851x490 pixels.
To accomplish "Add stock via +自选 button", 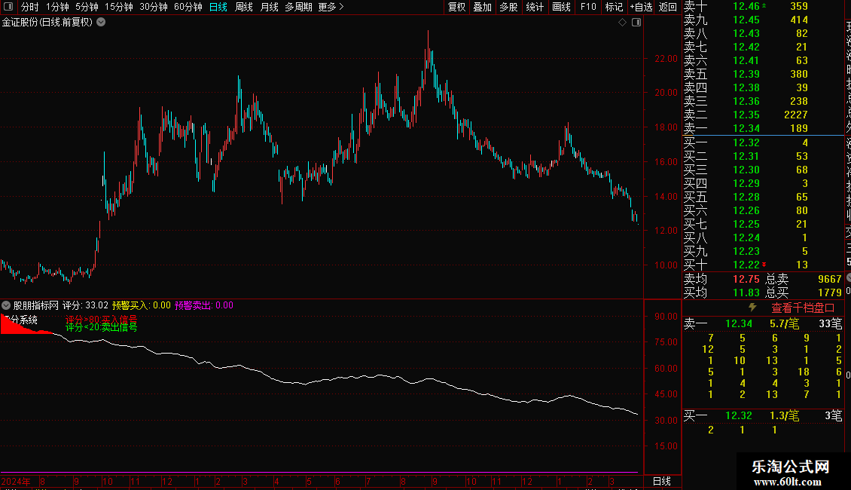I will [641, 7].
